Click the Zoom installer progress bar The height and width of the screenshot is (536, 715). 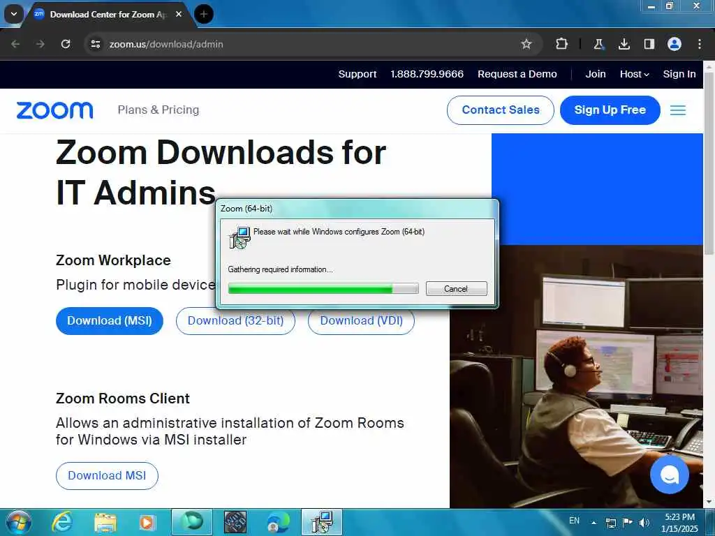coord(323,288)
